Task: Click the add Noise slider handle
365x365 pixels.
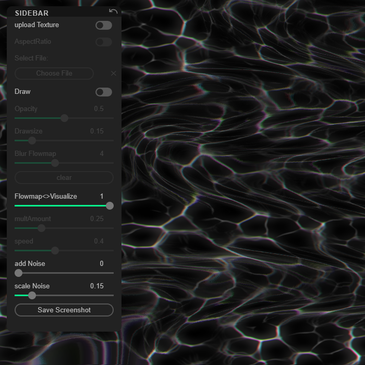Action: coord(19,273)
